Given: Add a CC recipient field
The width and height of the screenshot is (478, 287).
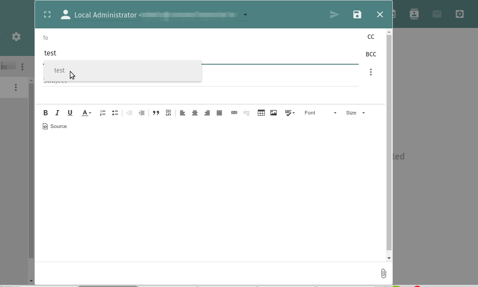Looking at the screenshot, I should [x=371, y=37].
